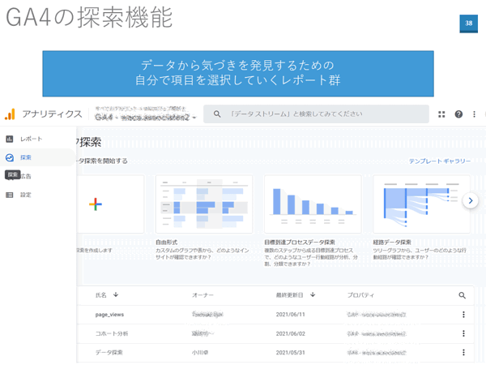Open the help question mark icon

pos(458,114)
